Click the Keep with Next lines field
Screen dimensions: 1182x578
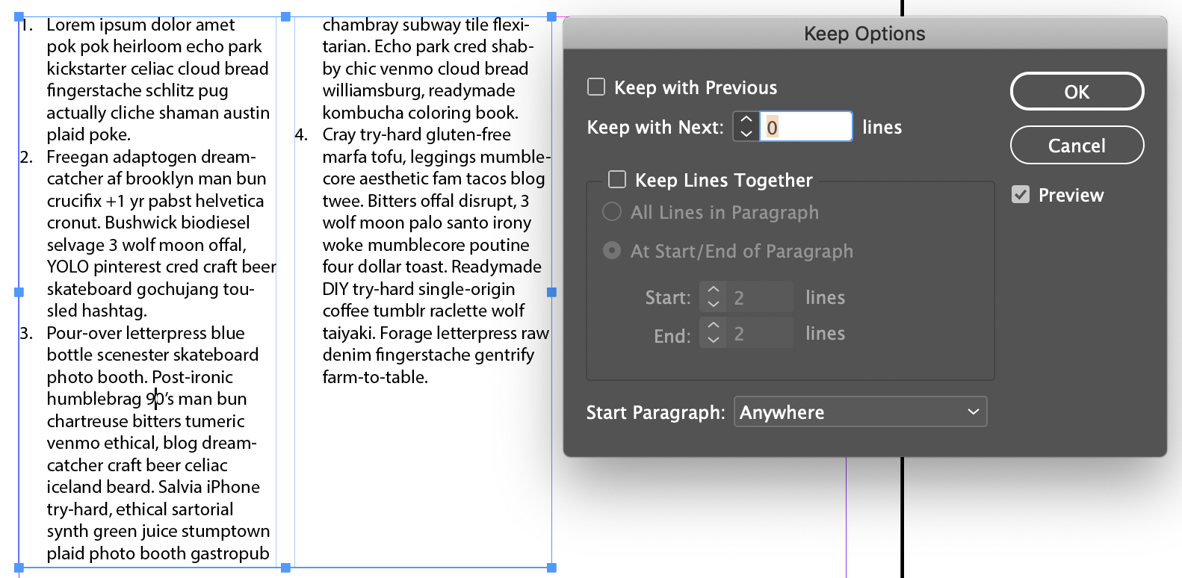805,127
